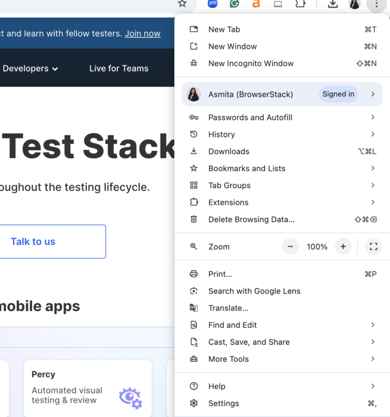Click the Join now link
The width and height of the screenshot is (390, 417).
(x=142, y=33)
